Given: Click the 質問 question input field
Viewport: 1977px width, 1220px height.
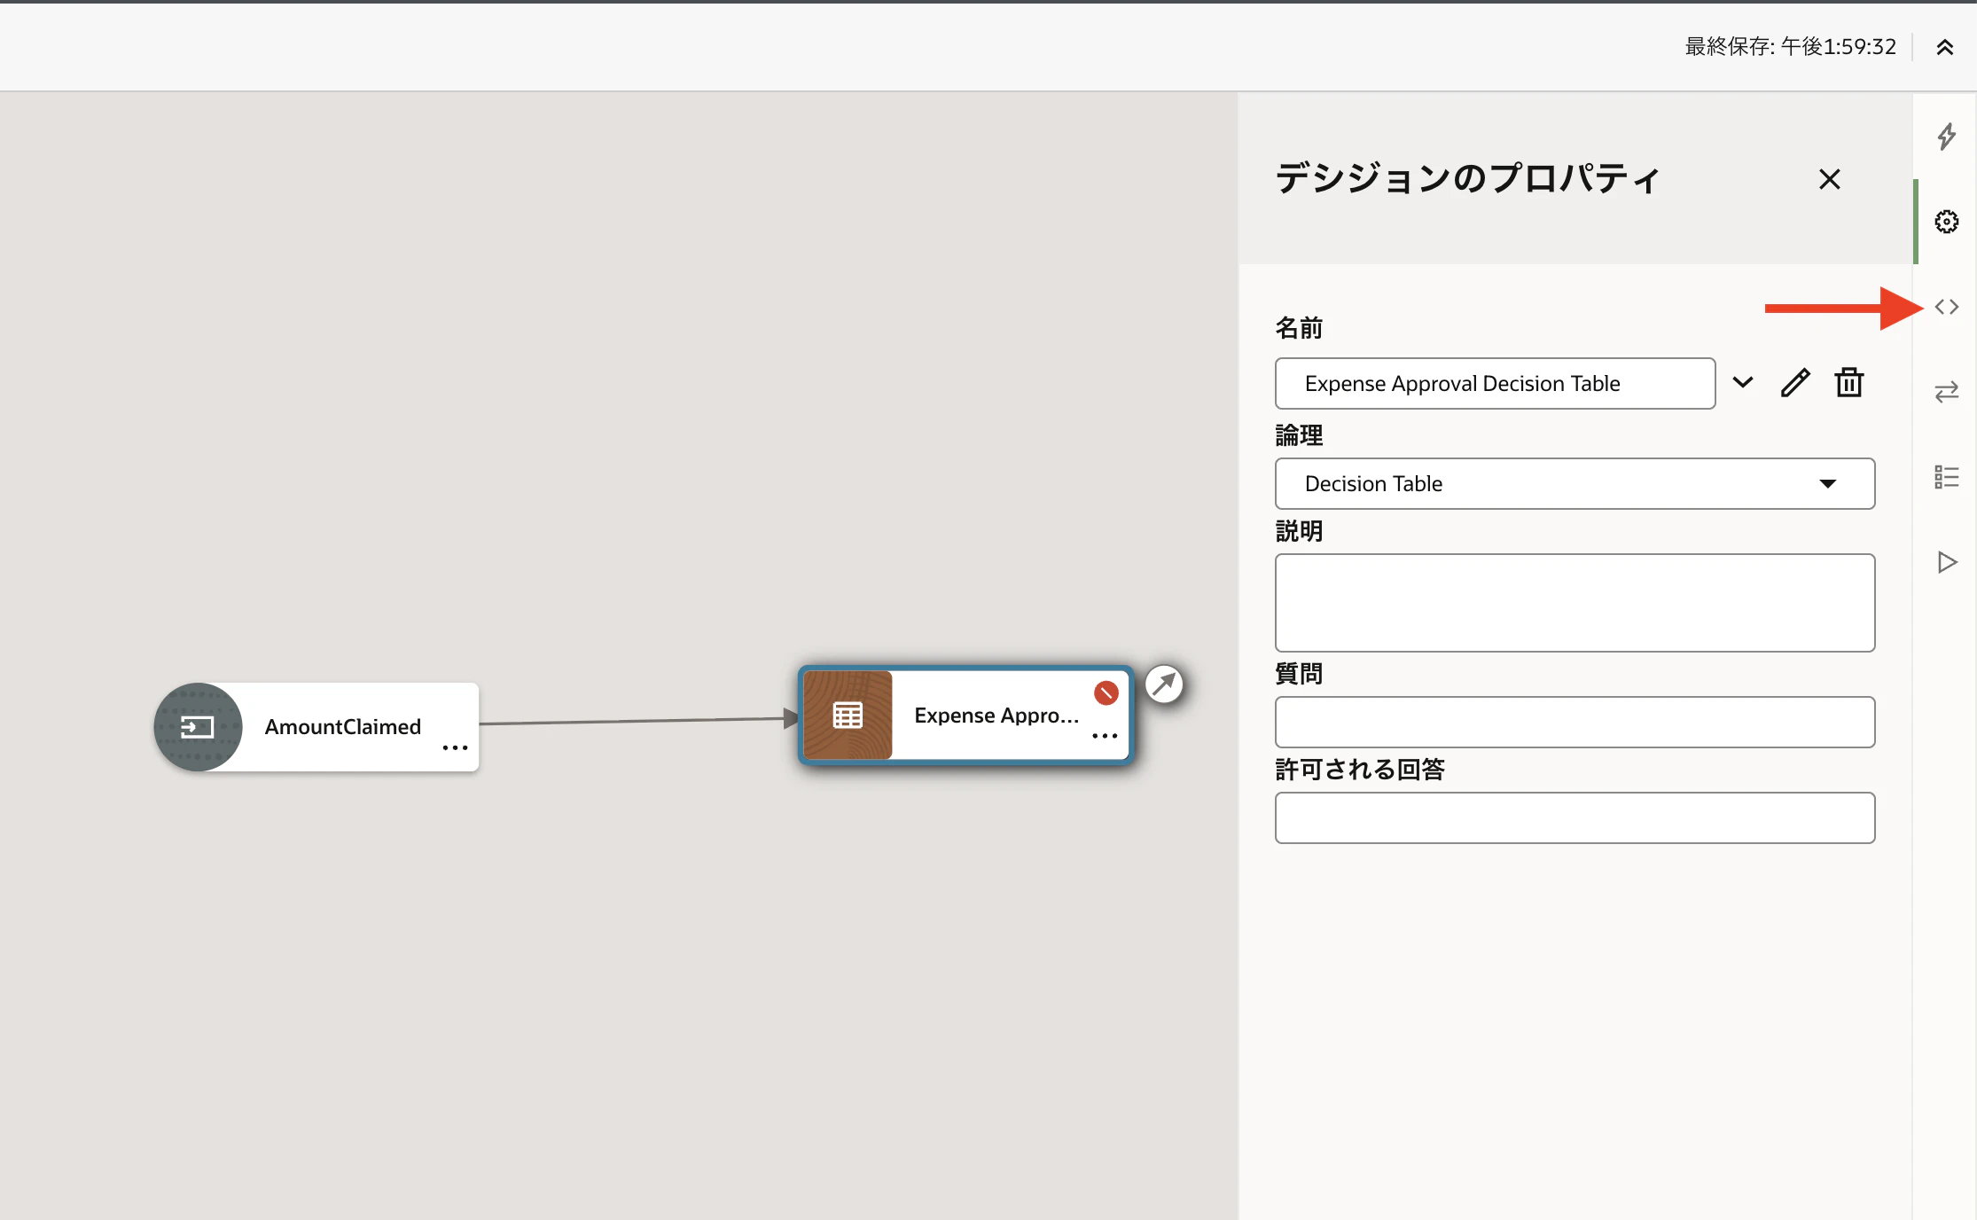Looking at the screenshot, I should tap(1575, 722).
